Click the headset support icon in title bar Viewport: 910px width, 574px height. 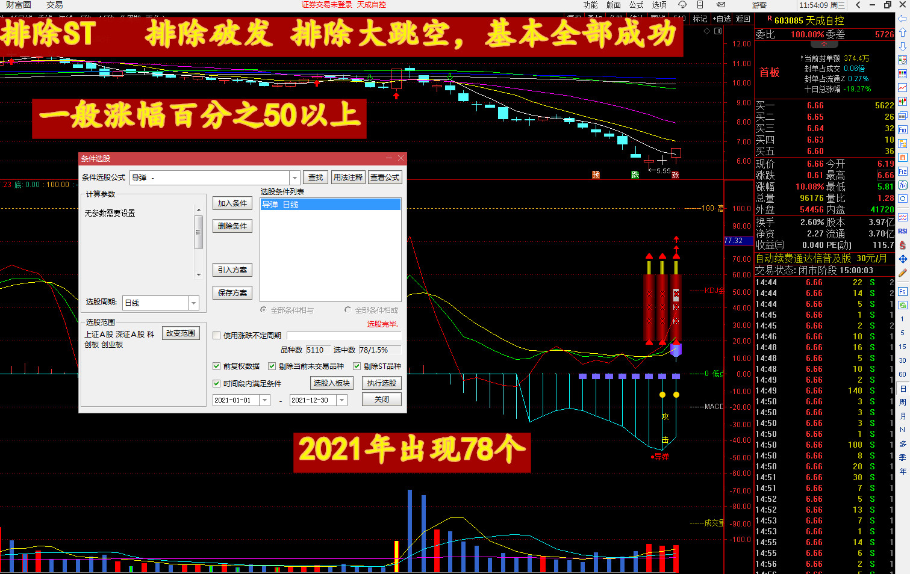point(682,5)
